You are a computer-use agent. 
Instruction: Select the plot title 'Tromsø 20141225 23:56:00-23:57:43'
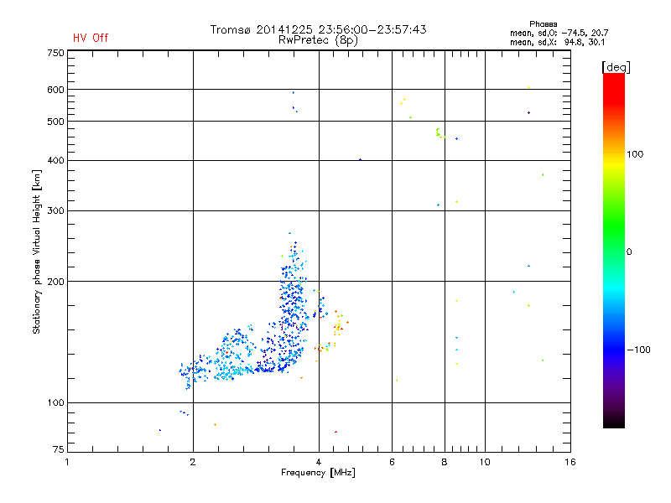click(x=318, y=29)
